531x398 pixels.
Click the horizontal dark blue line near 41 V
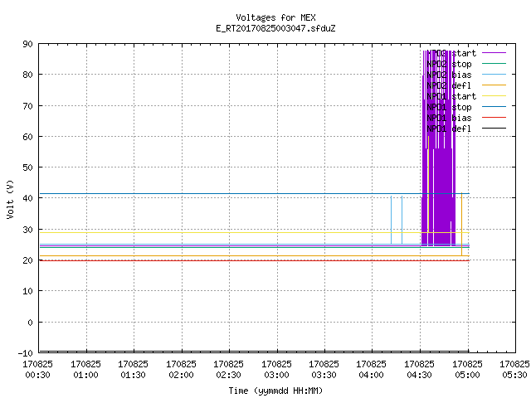point(254,193)
